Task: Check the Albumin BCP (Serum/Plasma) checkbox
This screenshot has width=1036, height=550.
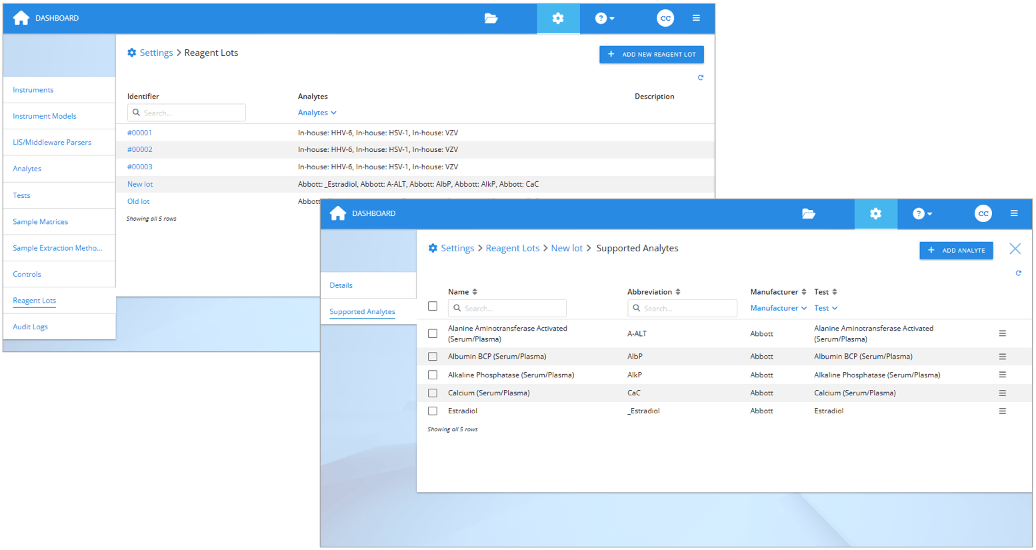Action: pos(433,357)
